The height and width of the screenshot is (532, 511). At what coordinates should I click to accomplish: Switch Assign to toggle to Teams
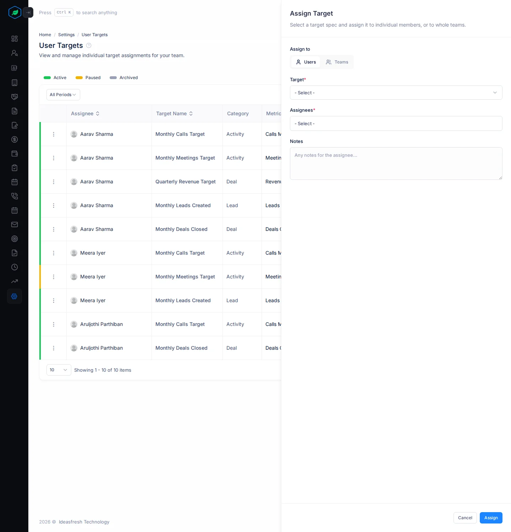[337, 62]
